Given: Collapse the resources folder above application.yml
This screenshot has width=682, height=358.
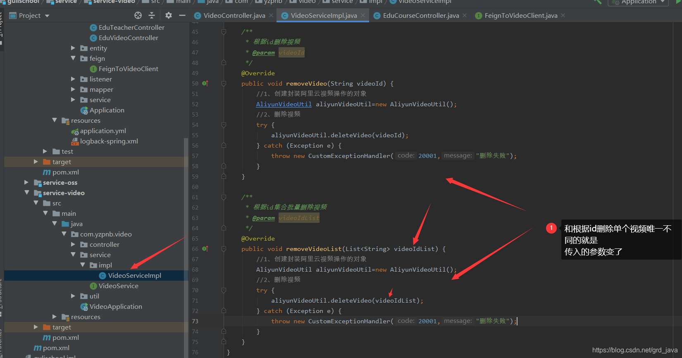Looking at the screenshot, I should [x=55, y=120].
